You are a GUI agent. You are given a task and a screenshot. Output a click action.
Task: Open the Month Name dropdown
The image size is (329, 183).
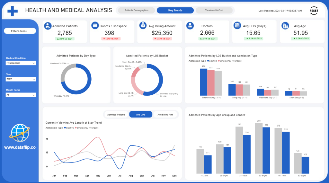tap(21, 95)
